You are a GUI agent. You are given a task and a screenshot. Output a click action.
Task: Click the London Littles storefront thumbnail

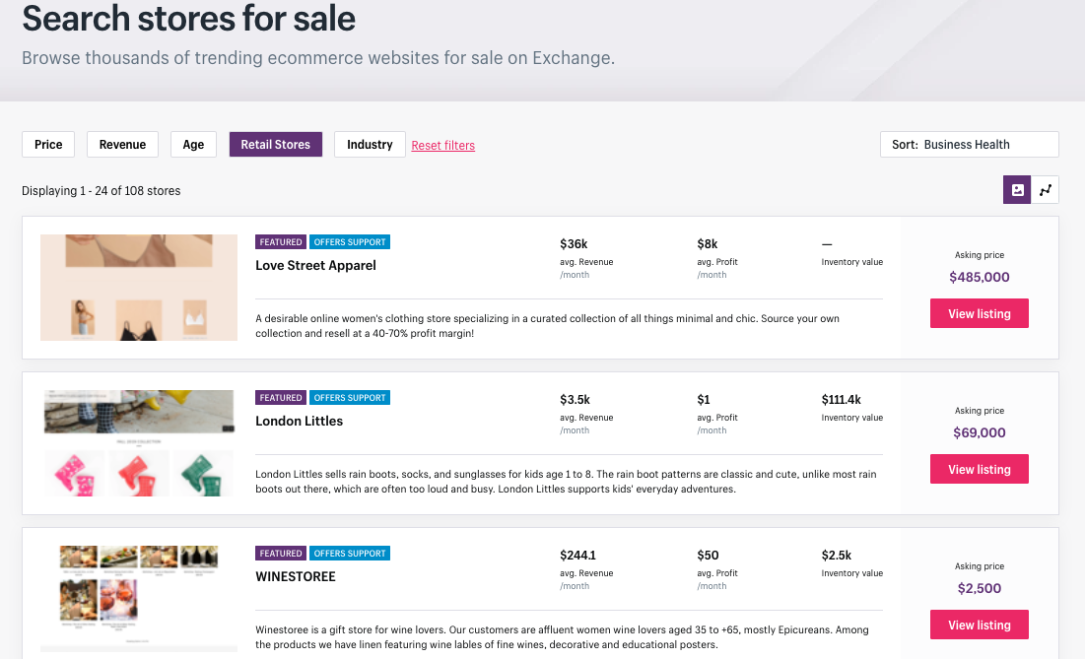click(x=138, y=442)
